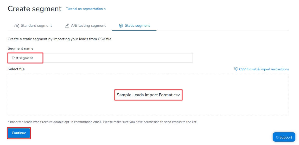
Task: Click the double opt-in disclaimer note
Action: 102,122
